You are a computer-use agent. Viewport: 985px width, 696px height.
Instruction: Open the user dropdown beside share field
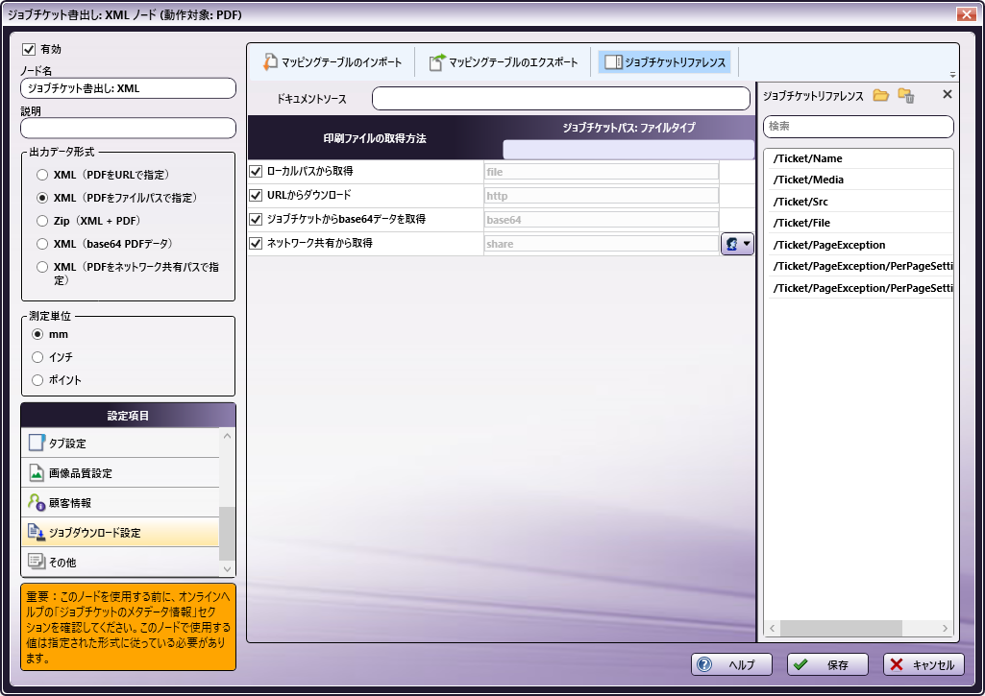[x=737, y=244]
